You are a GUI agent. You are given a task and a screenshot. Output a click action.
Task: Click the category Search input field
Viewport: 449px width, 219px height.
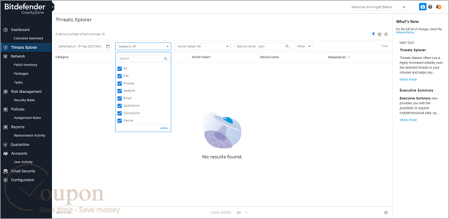143,58
